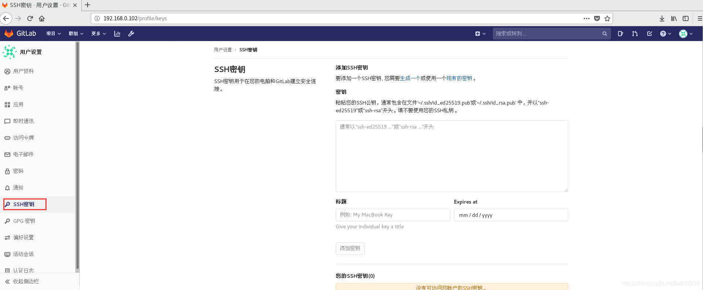Expand the new item plus dropdown
The image size is (703, 290).
pos(480,34)
